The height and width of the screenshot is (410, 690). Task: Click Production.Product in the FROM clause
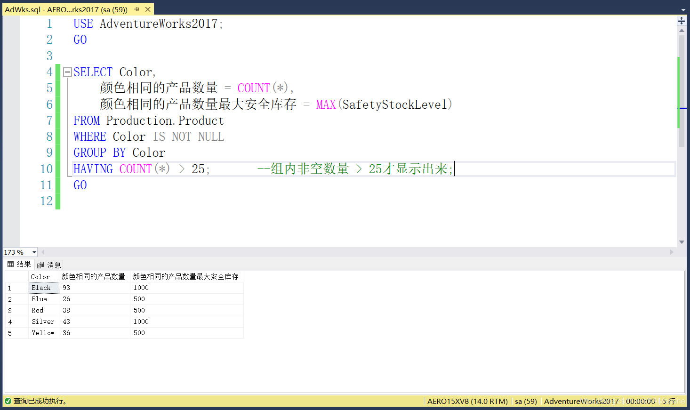pyautogui.click(x=165, y=121)
